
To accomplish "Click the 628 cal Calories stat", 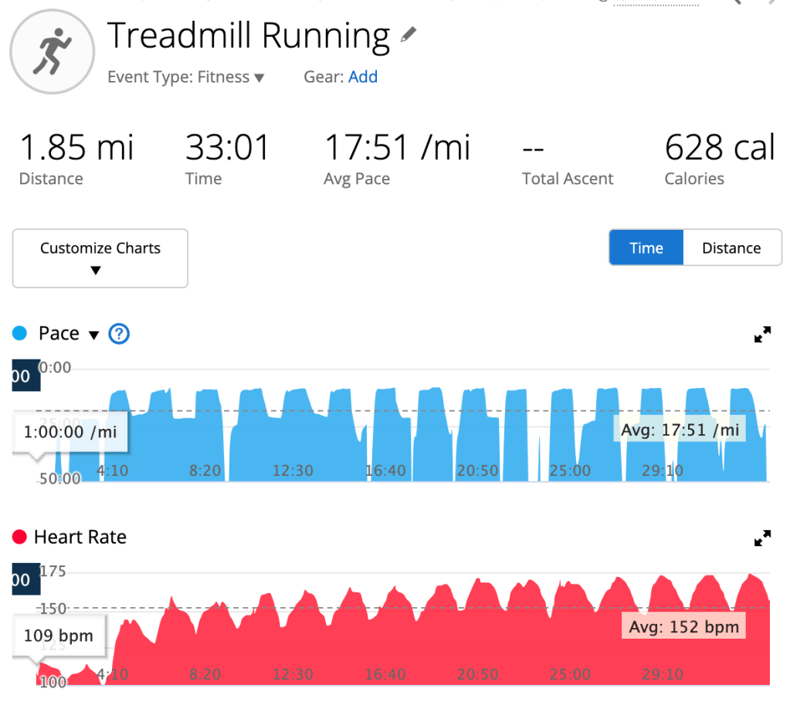I will (719, 147).
